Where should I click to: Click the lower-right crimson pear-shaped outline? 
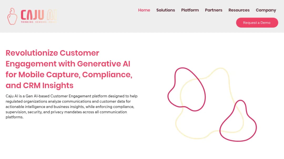[238, 121]
